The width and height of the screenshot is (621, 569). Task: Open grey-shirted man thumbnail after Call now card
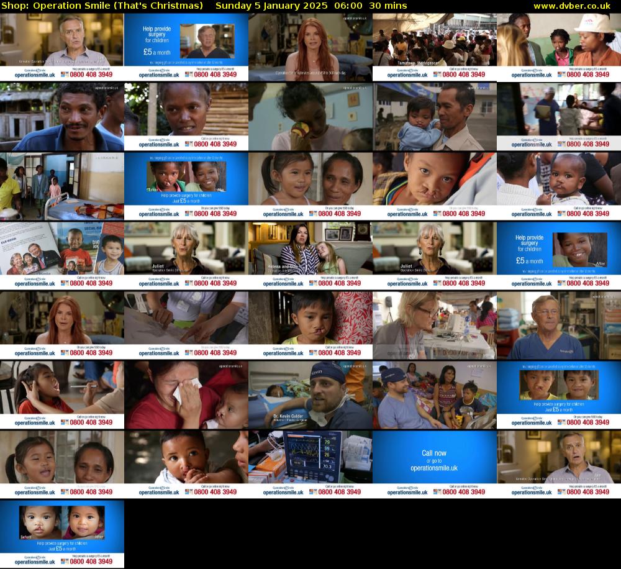(x=559, y=465)
